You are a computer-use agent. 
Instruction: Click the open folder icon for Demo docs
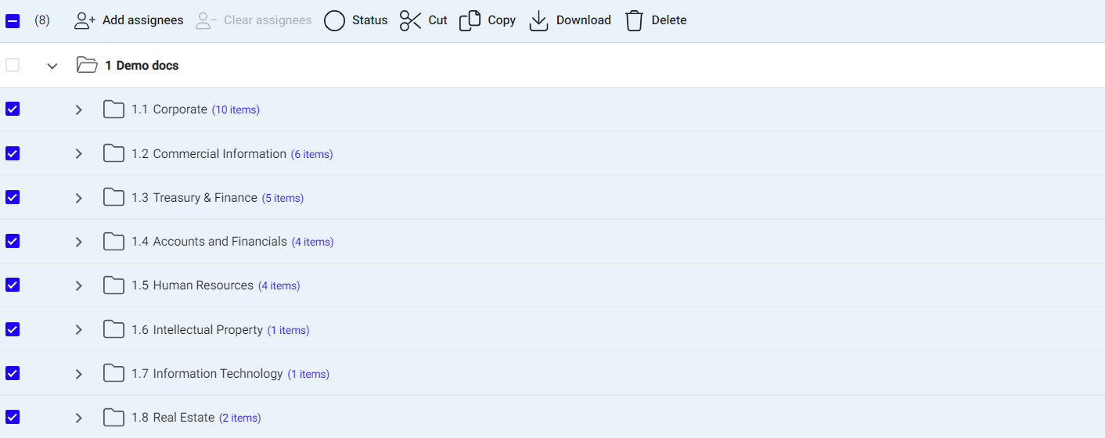(x=87, y=66)
